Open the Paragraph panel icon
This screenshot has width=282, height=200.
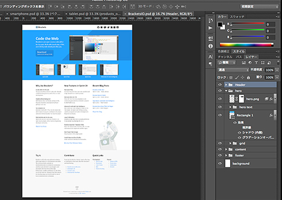tap(210, 64)
